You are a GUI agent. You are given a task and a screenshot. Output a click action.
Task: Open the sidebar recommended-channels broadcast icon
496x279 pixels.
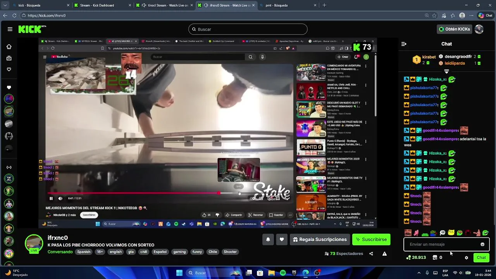9,167
